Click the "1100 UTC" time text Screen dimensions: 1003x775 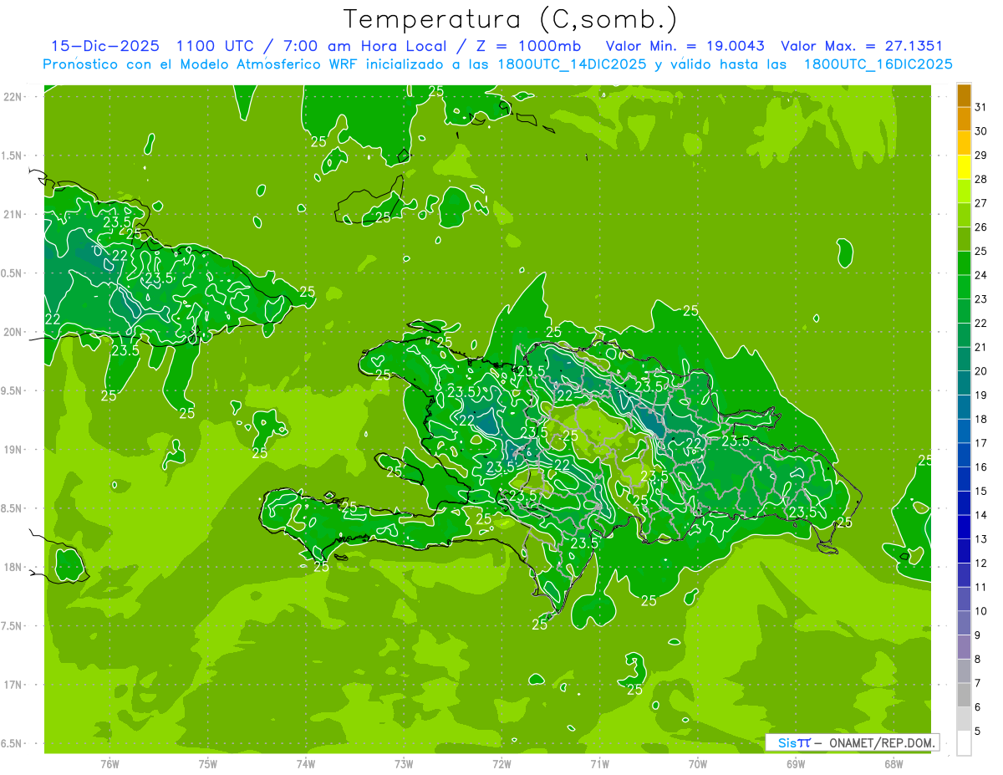(x=216, y=46)
